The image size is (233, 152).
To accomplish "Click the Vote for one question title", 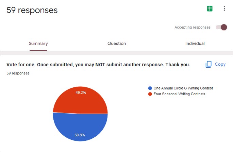I will coord(98,65).
